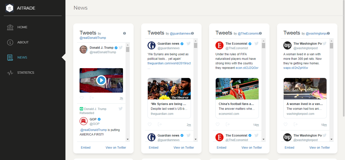
Task: Click info icon in Trump tweets widget
Action: point(125,33)
